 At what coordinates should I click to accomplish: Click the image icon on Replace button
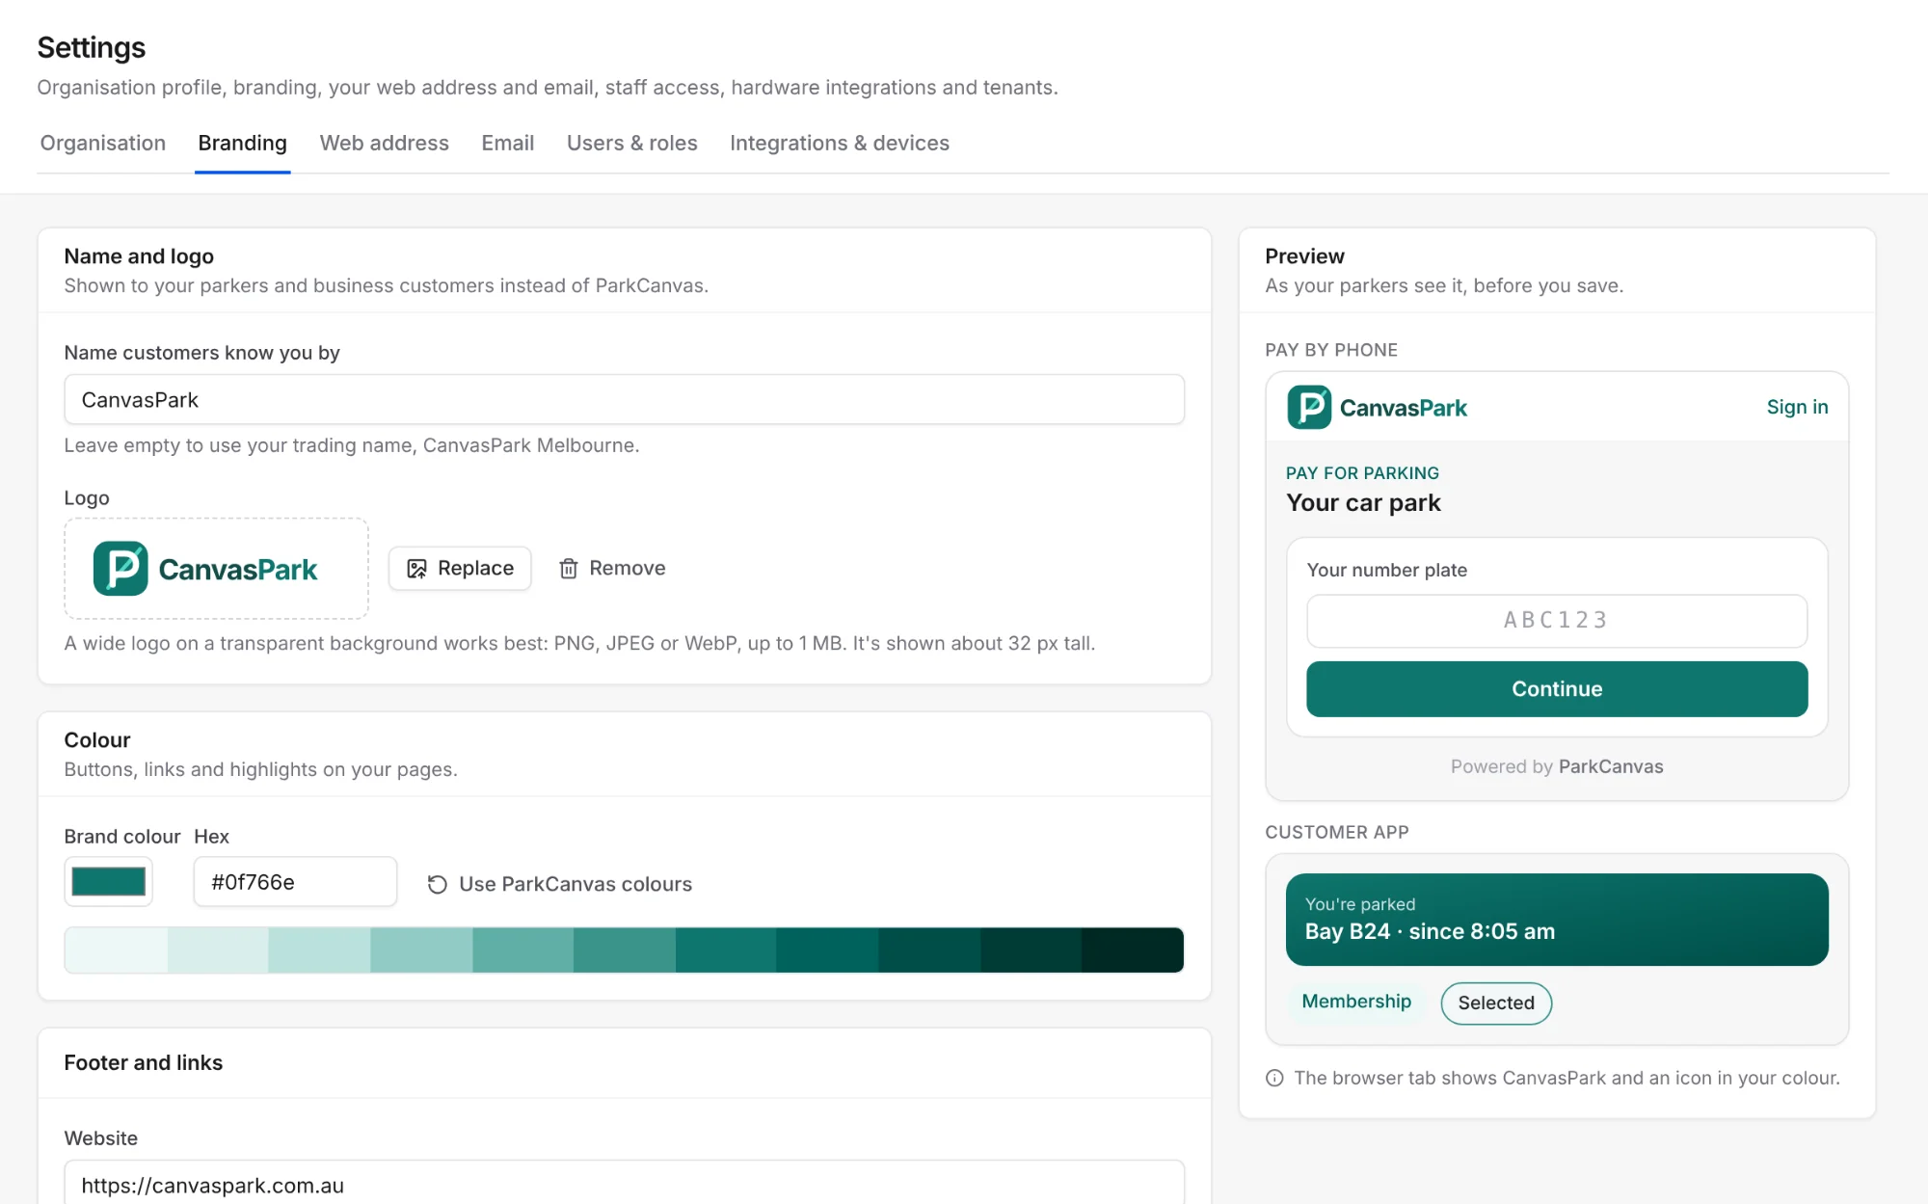(416, 569)
